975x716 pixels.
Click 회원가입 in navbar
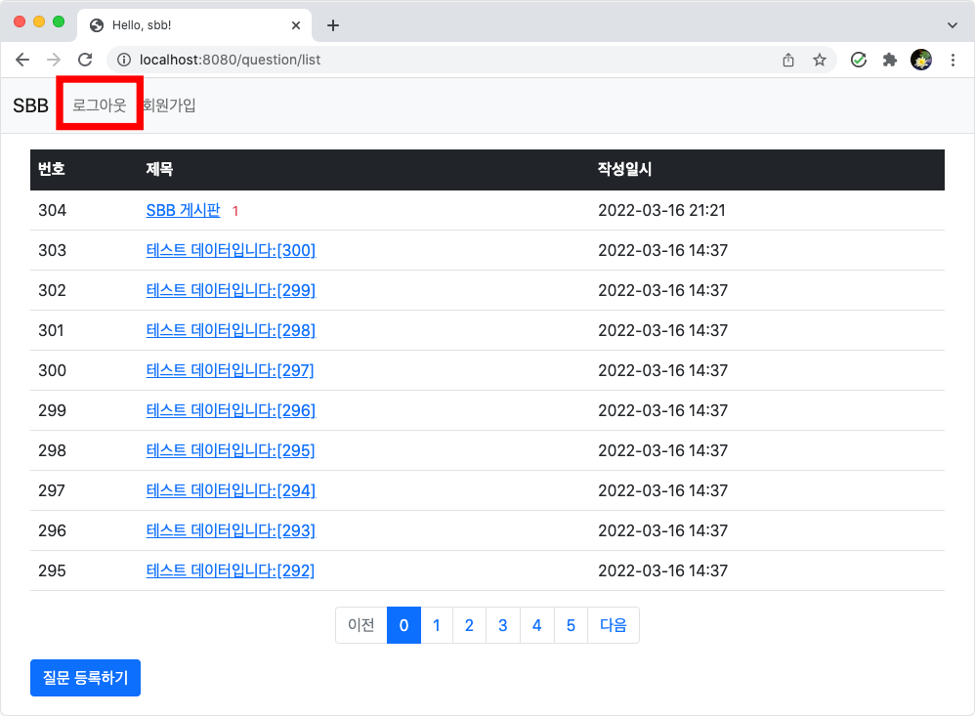[x=169, y=105]
